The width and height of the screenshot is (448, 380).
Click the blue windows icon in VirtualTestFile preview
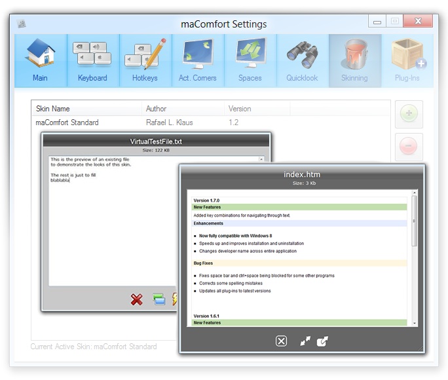(159, 299)
